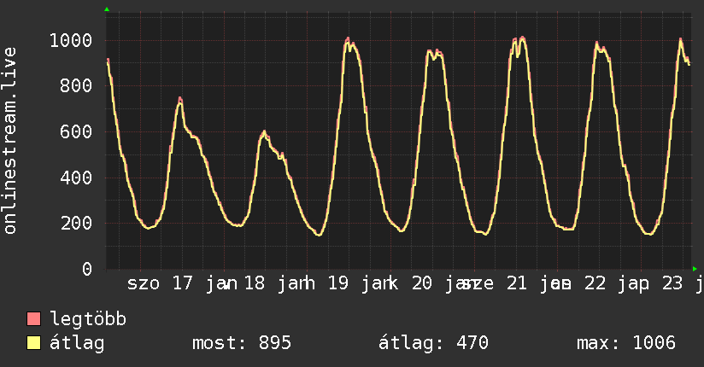The height and width of the screenshot is (367, 704).
Task: Click the '22' x-axis date label
Action: 595,283
